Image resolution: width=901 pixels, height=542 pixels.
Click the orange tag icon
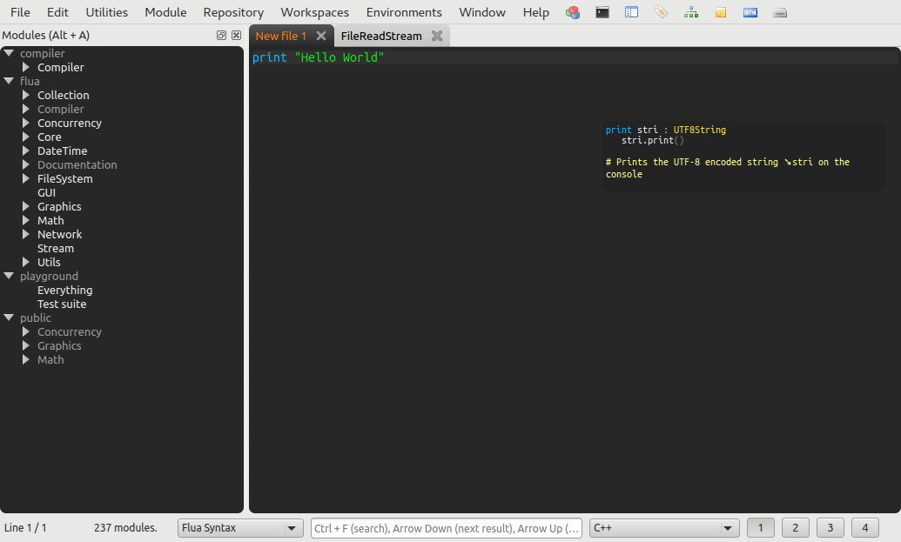[662, 12]
